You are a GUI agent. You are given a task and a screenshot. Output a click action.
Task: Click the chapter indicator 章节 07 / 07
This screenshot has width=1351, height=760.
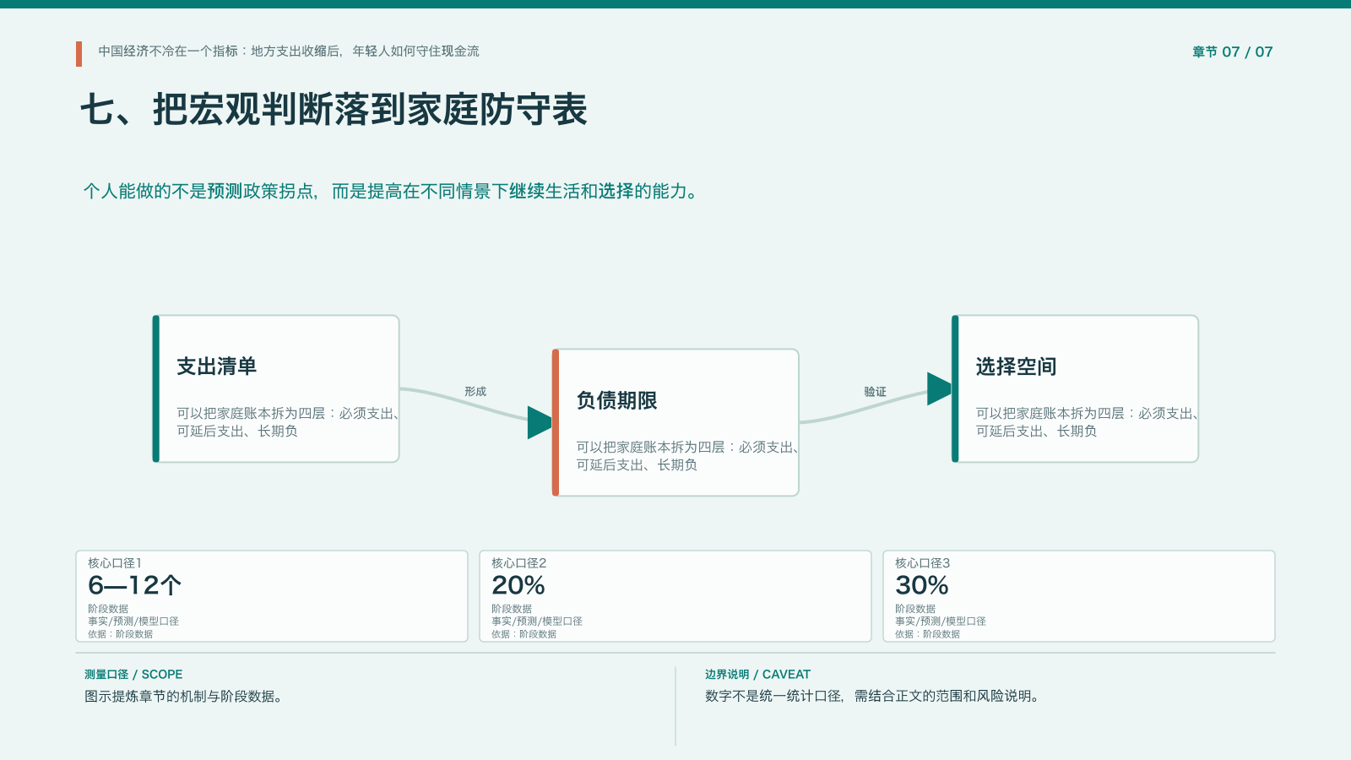pyautogui.click(x=1232, y=52)
